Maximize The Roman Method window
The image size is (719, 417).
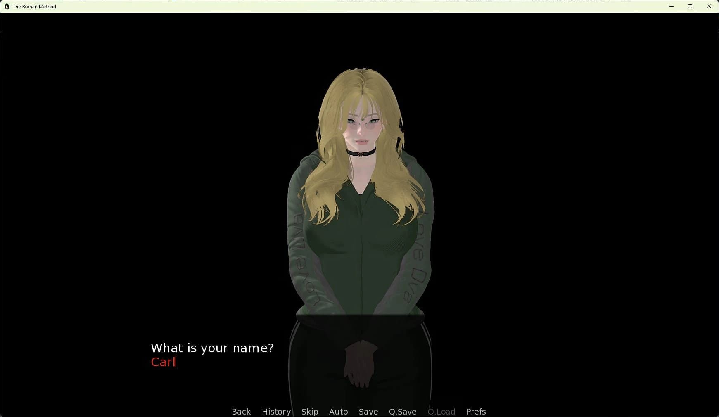[x=690, y=6]
